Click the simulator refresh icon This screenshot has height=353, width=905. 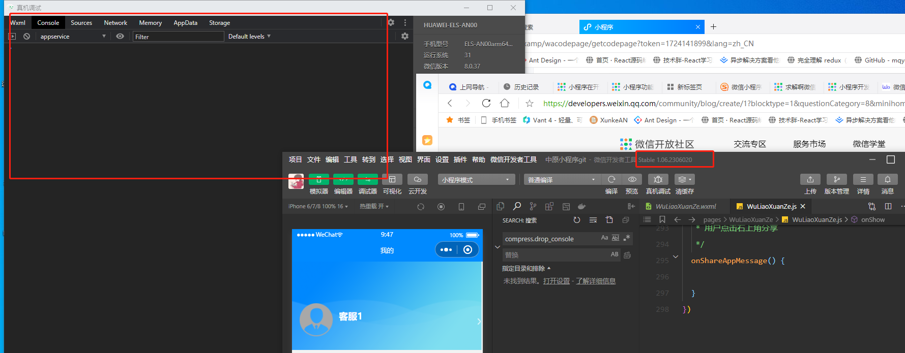point(421,207)
